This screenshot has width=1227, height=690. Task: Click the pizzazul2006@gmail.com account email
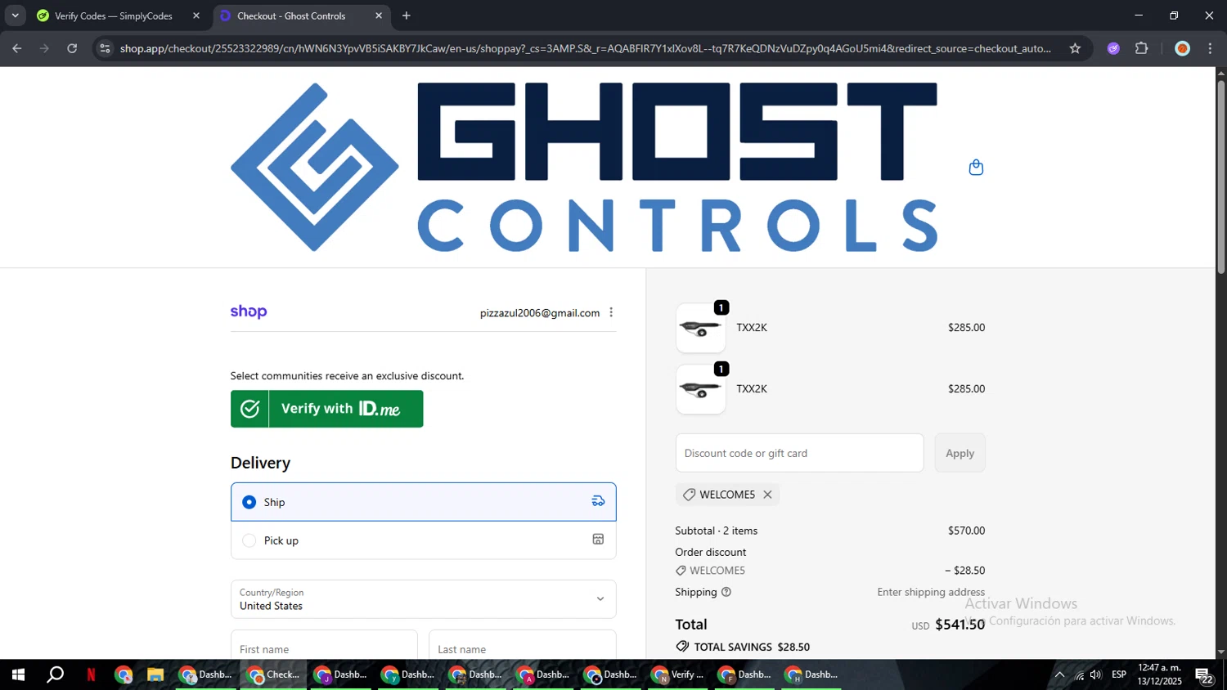coord(539,312)
